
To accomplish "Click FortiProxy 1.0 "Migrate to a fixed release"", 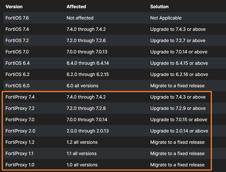I will coord(177,165).
